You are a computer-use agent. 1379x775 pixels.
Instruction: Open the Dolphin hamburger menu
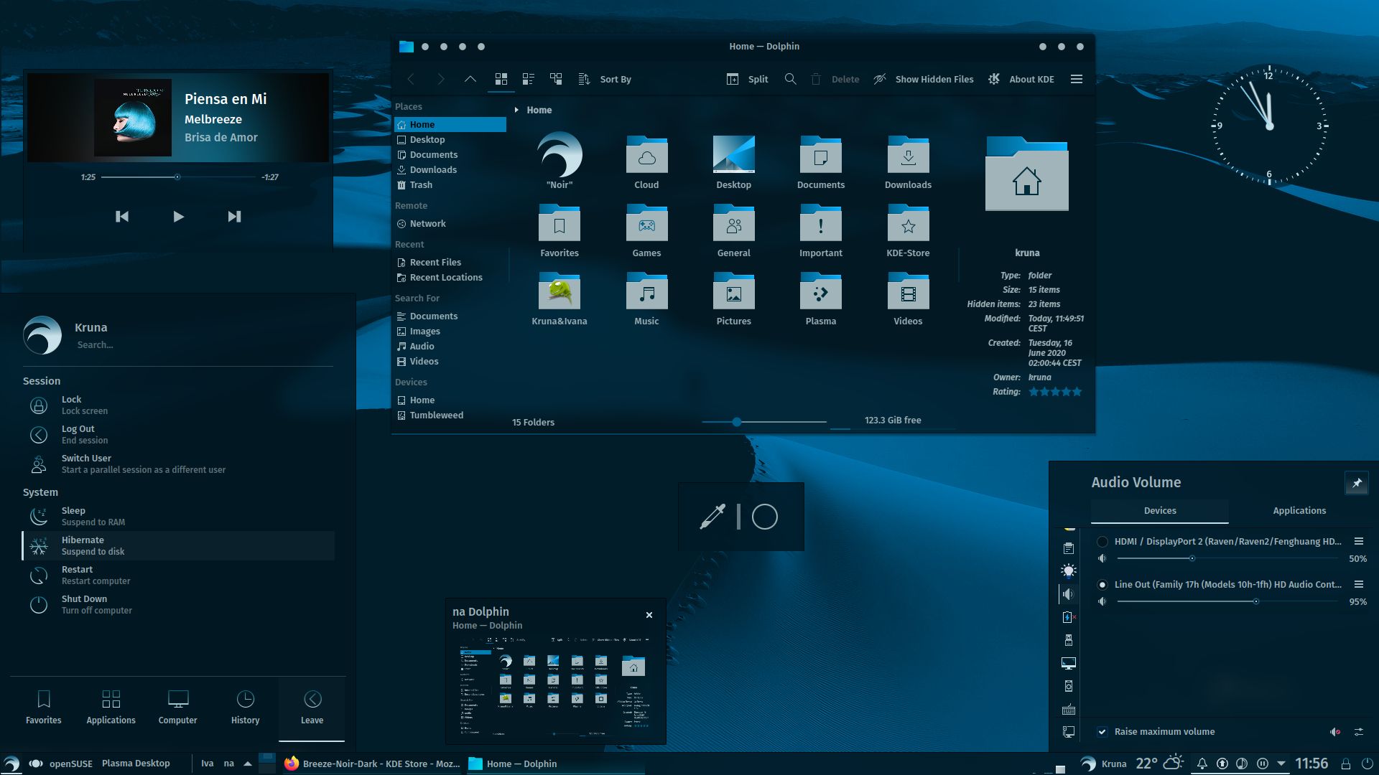tap(1077, 79)
